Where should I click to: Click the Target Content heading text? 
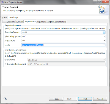(10, 7)
